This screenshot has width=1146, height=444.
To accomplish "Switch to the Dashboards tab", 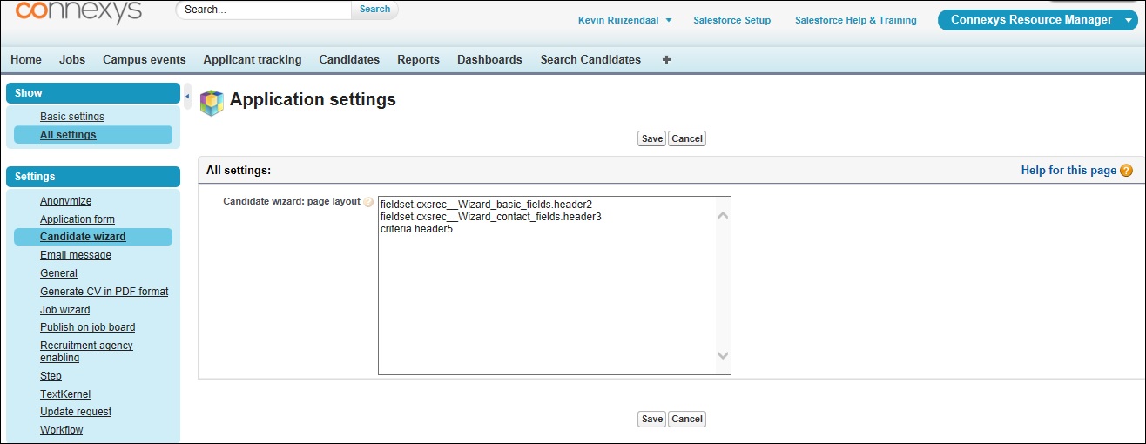I will tap(489, 60).
